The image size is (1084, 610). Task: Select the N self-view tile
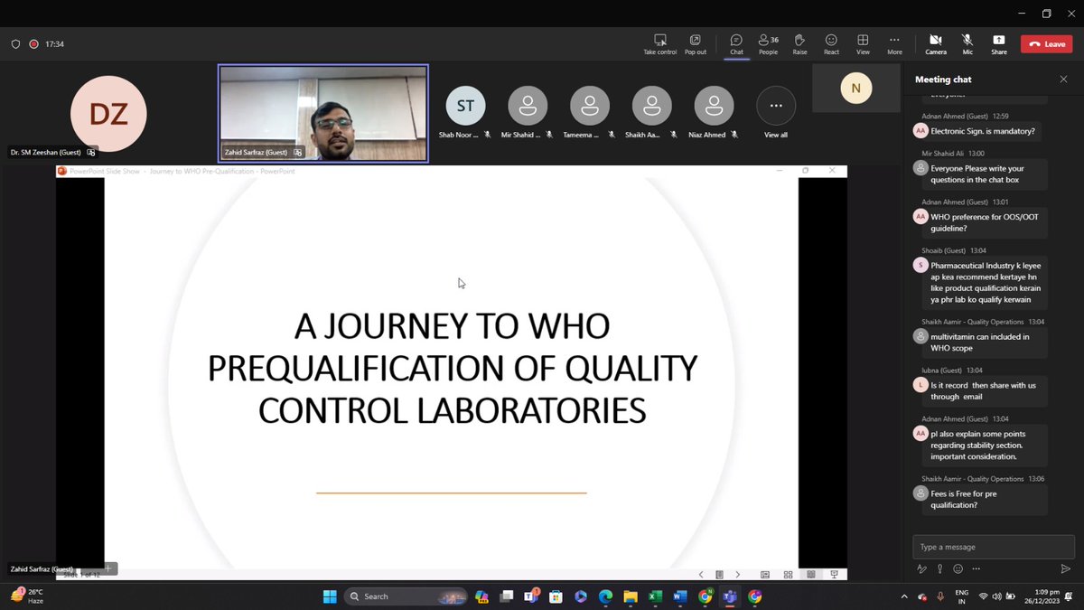pyautogui.click(x=855, y=88)
